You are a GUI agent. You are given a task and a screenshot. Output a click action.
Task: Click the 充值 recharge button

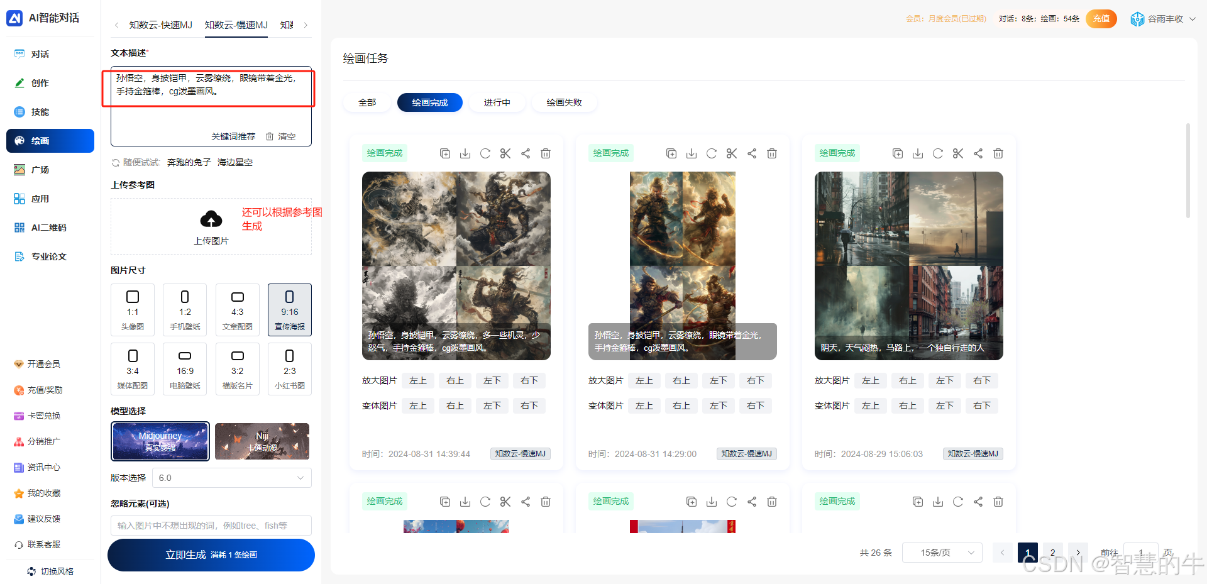(1101, 19)
